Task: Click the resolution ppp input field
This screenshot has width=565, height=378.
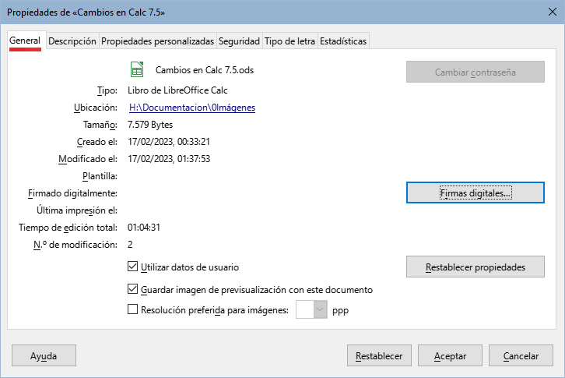Action: click(x=304, y=309)
